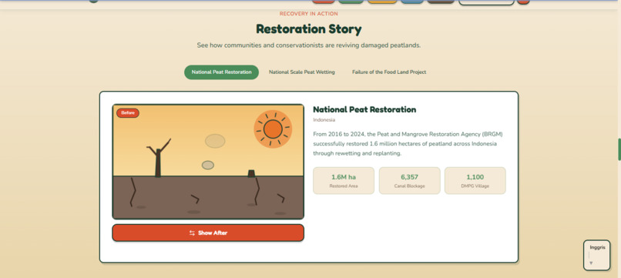Open Failure of the Food Land Project tab
621x278 pixels.
389,72
